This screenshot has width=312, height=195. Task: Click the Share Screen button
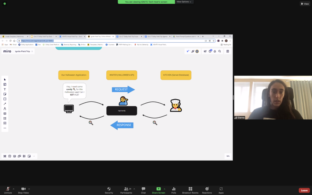[x=158, y=190]
